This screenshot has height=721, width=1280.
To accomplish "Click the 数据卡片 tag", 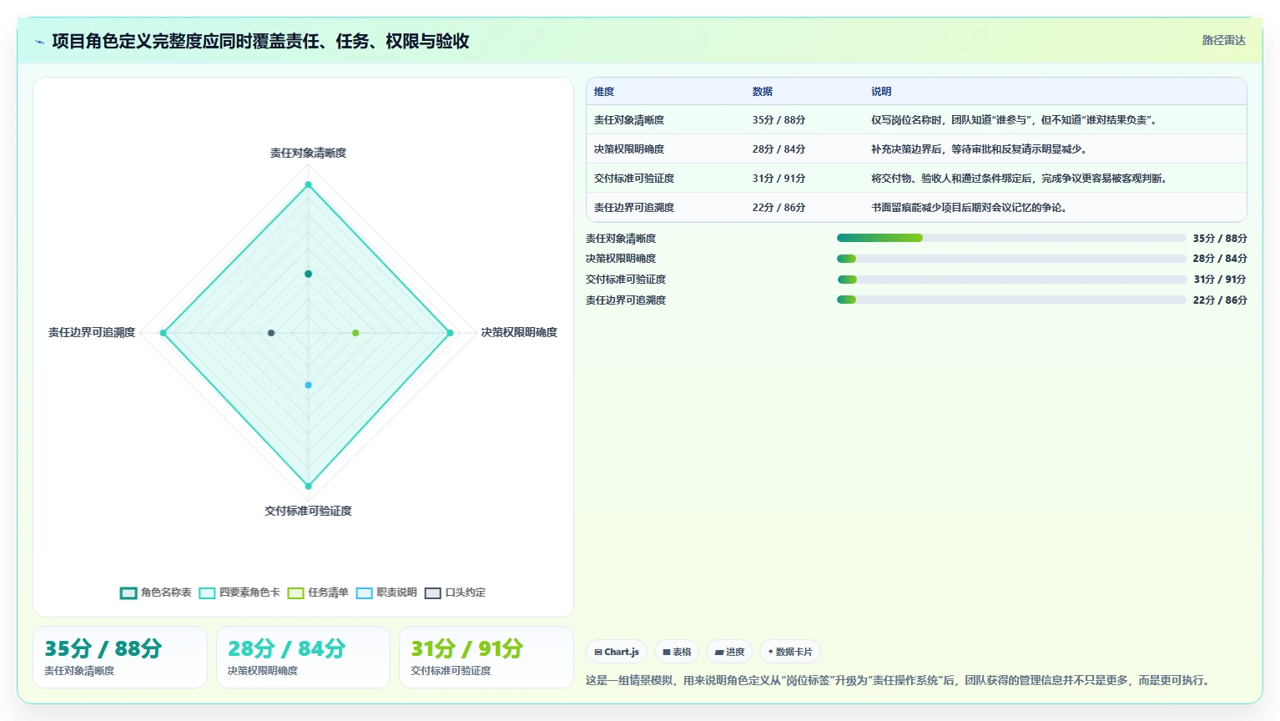I will pos(790,652).
